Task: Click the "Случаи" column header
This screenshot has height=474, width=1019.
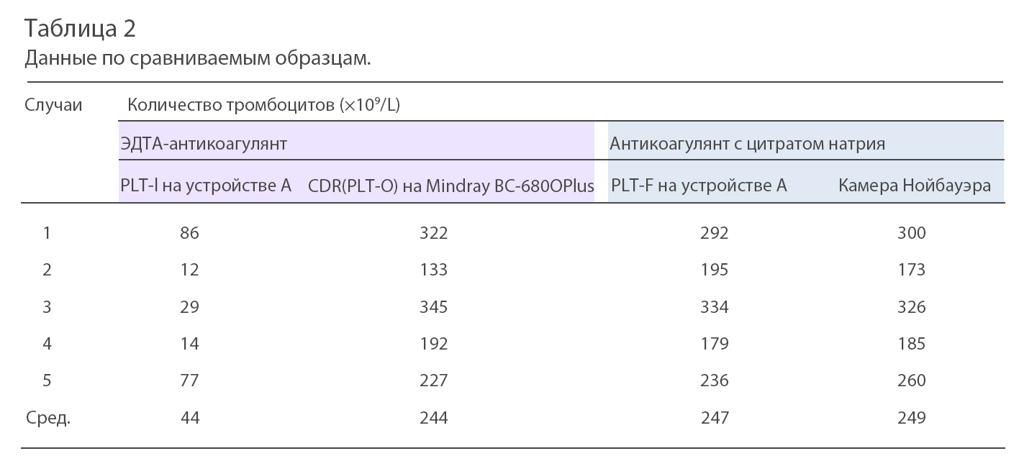Action: (x=53, y=105)
